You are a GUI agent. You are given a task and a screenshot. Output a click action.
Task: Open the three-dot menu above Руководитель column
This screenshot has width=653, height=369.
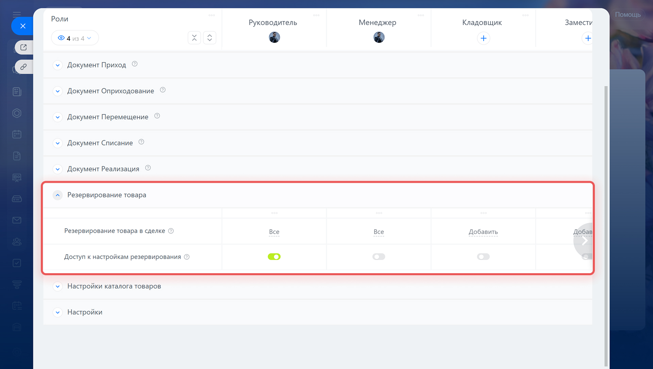click(316, 15)
